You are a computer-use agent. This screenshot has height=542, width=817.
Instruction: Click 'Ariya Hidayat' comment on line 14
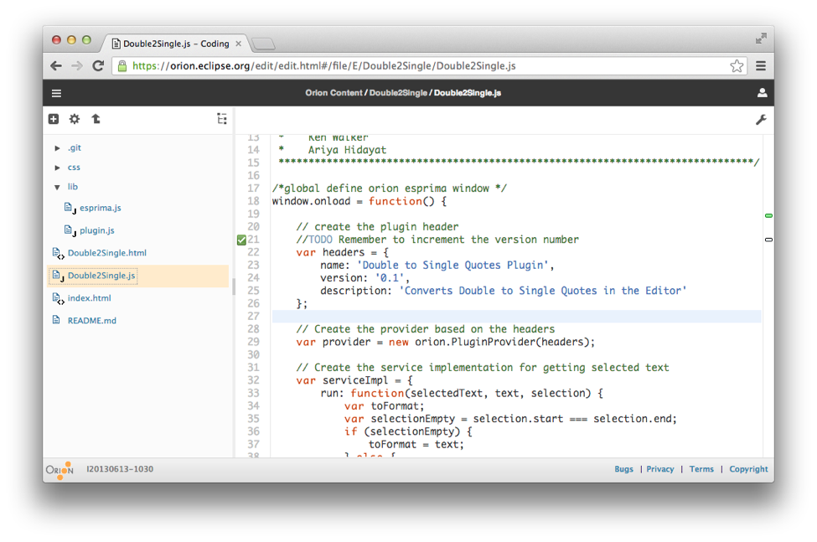click(x=347, y=150)
